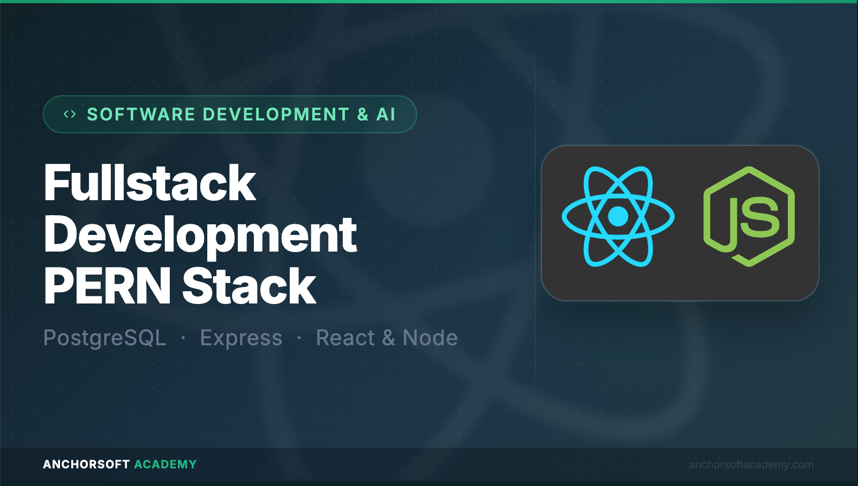Click the Node.js hexagon logo
The width and height of the screenshot is (858, 486).
pos(749,216)
